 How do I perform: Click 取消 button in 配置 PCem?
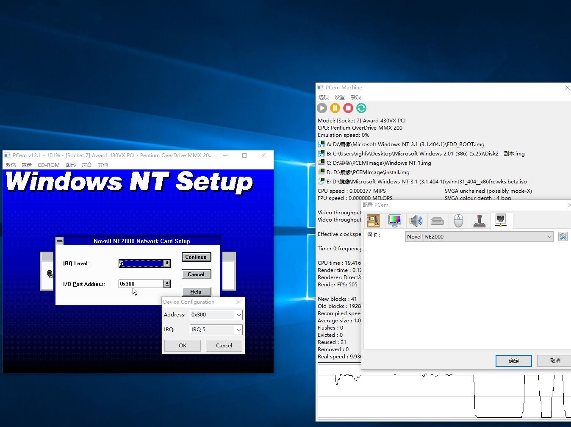555,361
